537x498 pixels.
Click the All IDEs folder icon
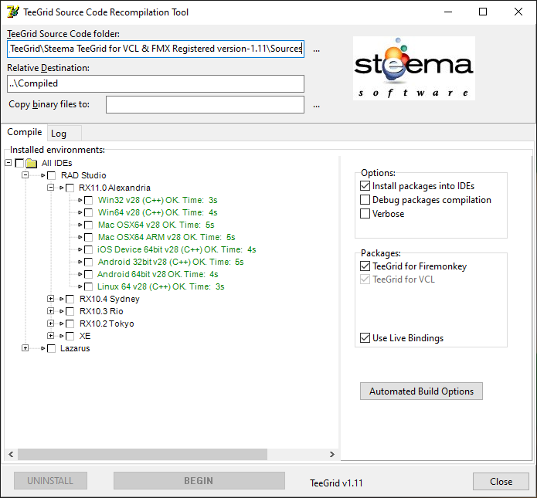(x=31, y=163)
